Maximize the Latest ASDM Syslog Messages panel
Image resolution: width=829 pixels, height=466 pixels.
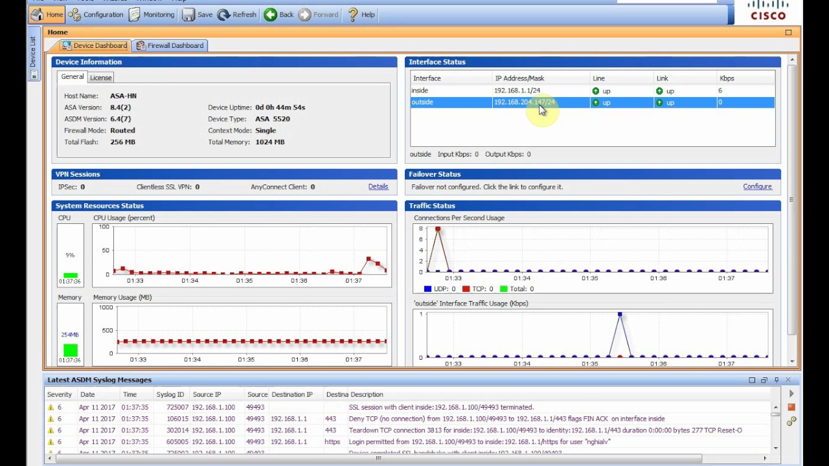click(x=752, y=380)
